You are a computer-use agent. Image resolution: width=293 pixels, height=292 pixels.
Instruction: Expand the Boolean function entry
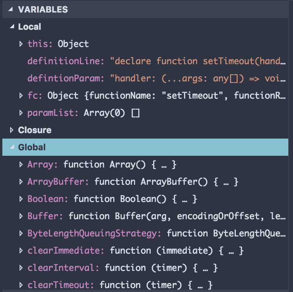point(21,199)
